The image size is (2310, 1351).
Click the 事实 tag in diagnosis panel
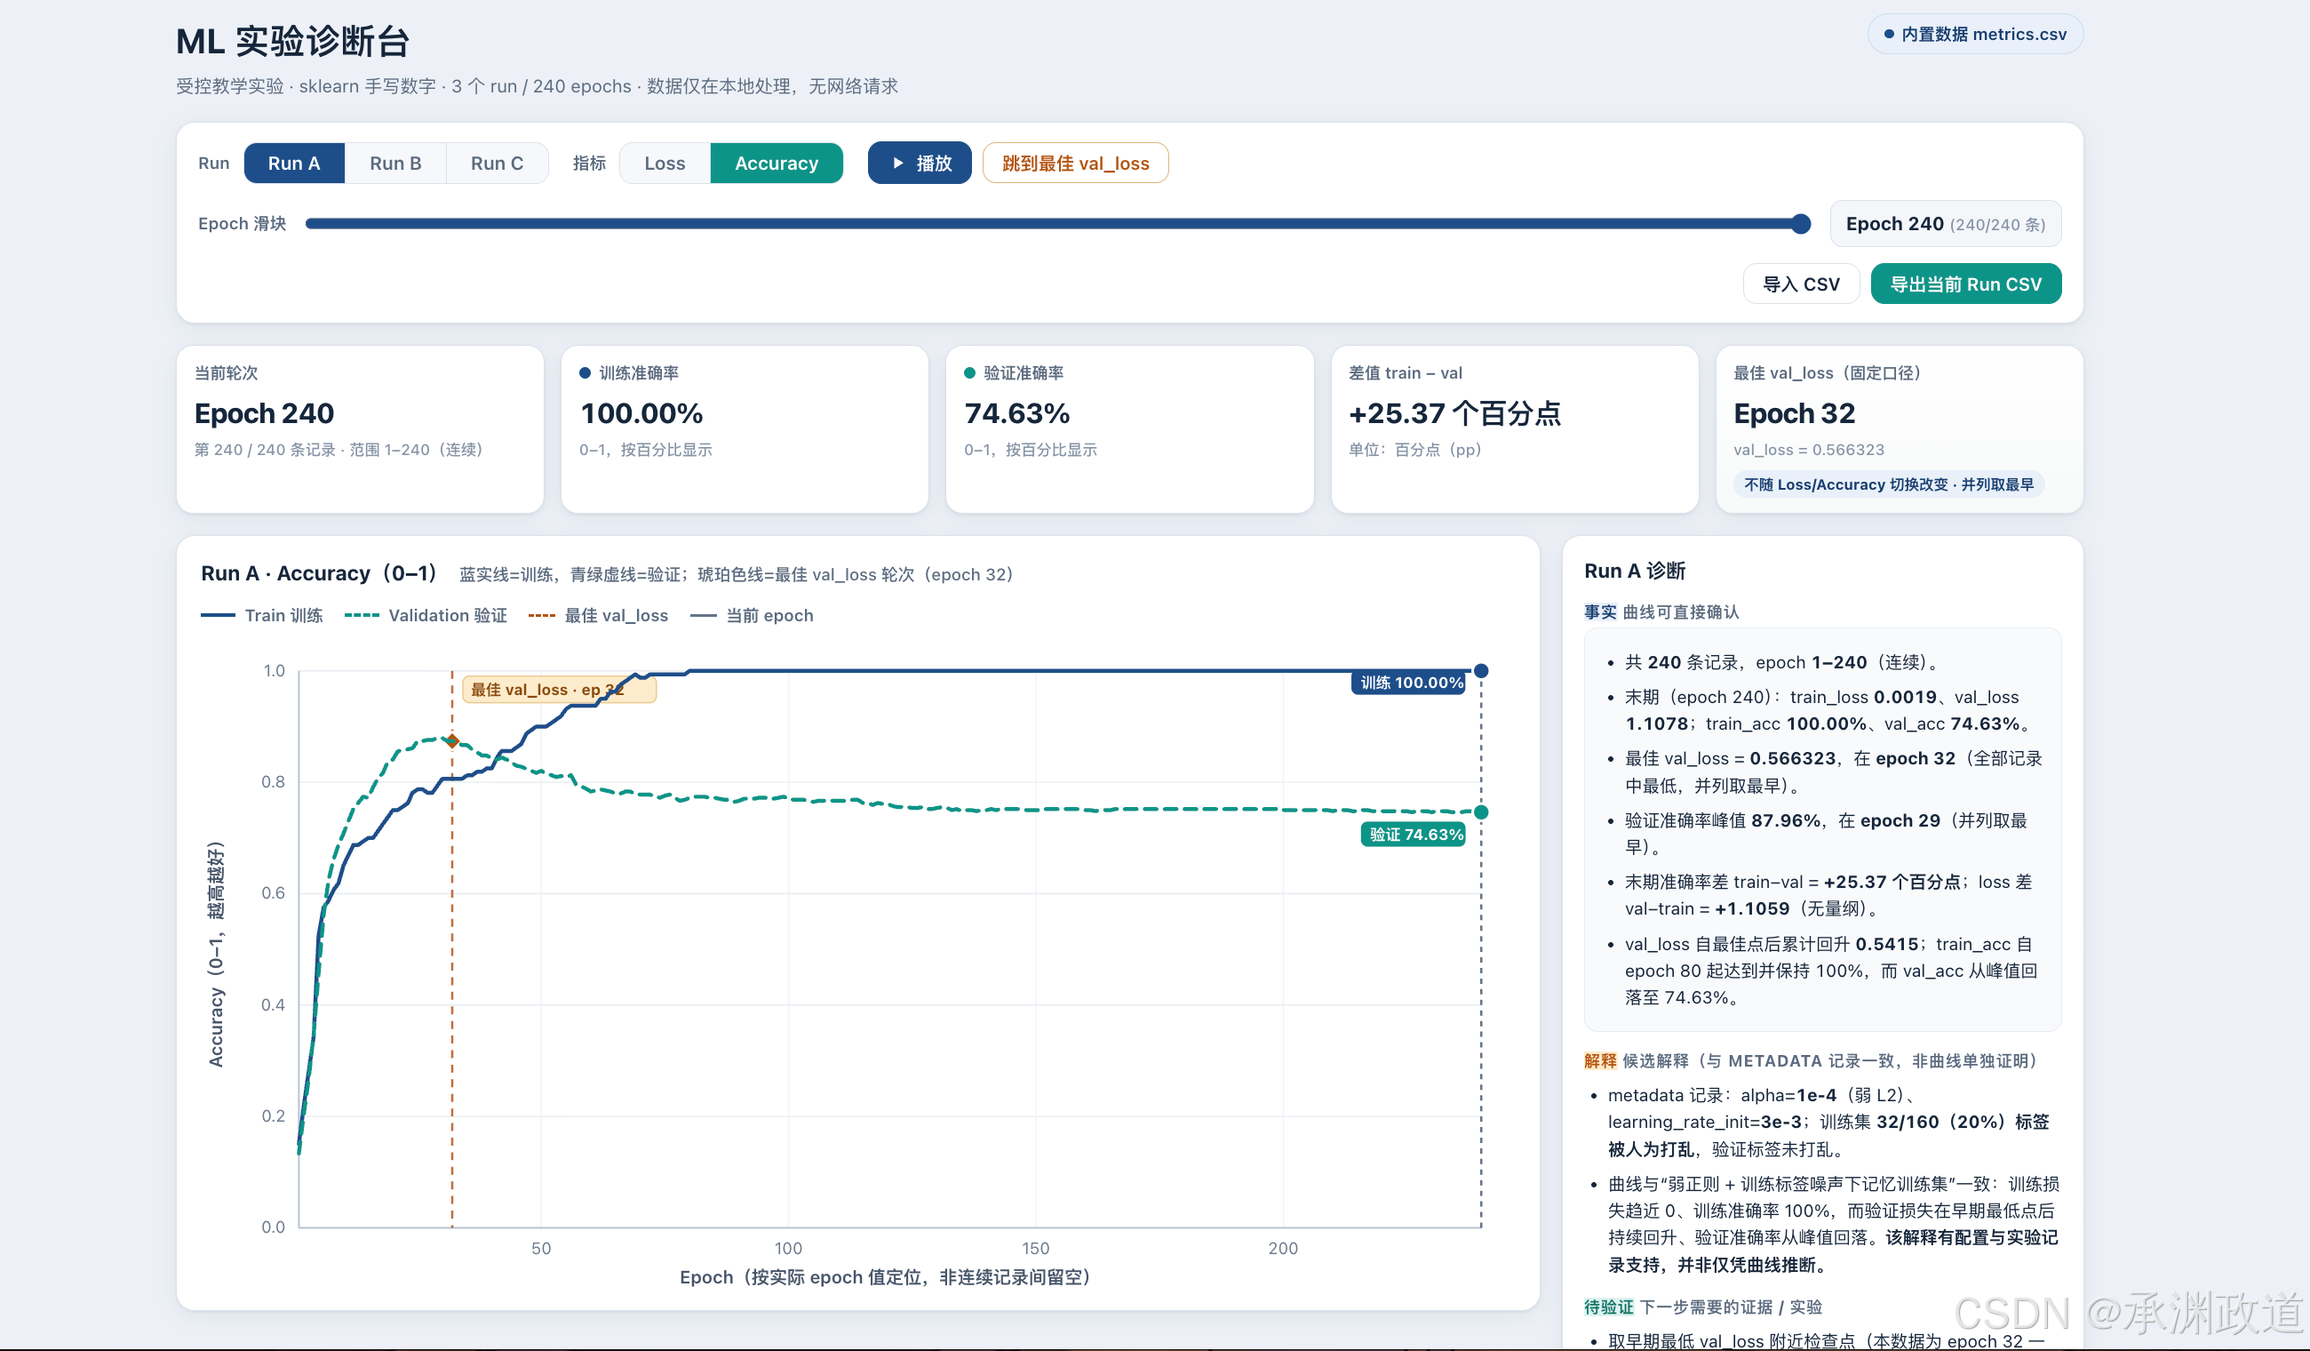pos(1600,612)
